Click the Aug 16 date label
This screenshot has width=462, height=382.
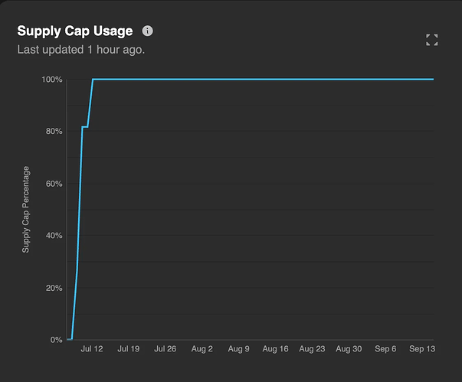(275, 349)
